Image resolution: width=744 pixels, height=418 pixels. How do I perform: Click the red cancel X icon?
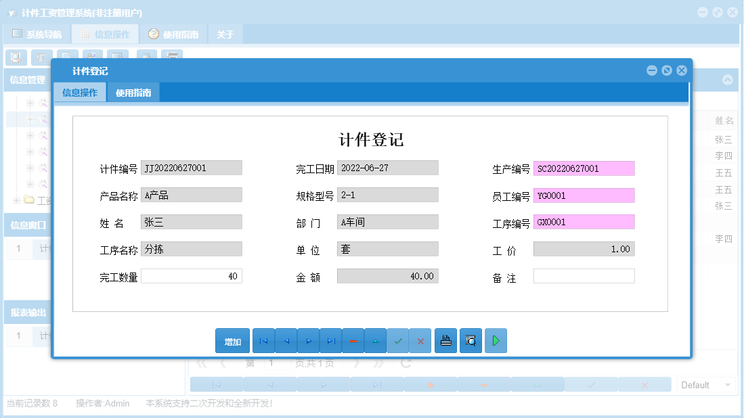(x=420, y=340)
